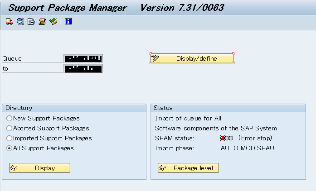Image resolution: width=316 pixels, height=191 pixels.
Task: Open the Find Support Package icon
Action: (x=20, y=21)
